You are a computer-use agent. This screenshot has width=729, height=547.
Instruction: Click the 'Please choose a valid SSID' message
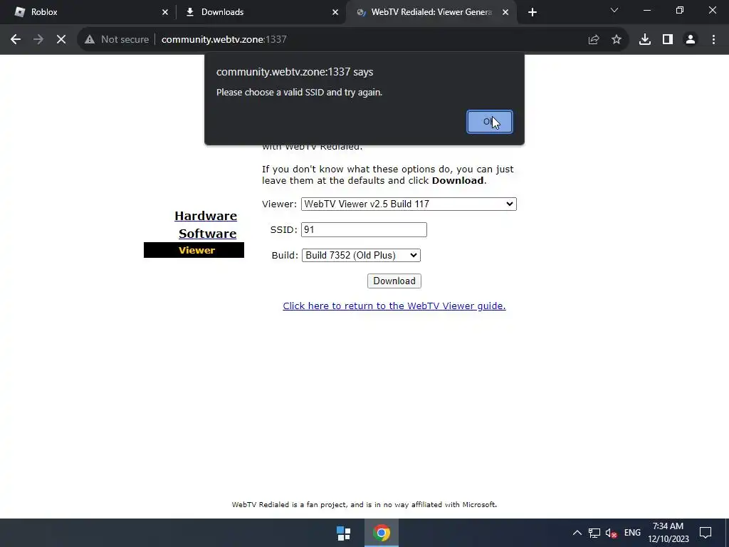point(300,92)
